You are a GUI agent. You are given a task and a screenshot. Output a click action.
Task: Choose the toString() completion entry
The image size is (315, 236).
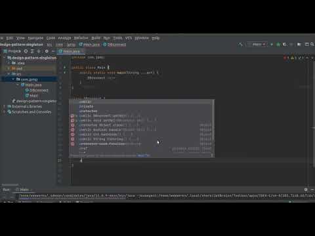coord(141,139)
